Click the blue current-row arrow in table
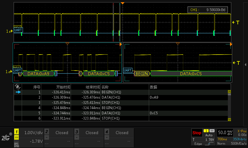Screen dimensions: 248x148 (x=18, y=92)
